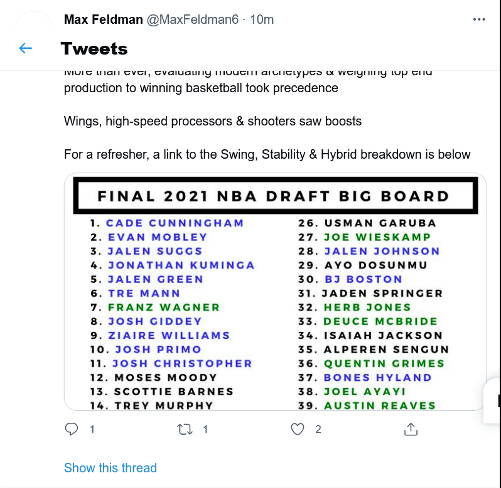Open the tweet's three-dot more menu

pyautogui.click(x=479, y=19)
